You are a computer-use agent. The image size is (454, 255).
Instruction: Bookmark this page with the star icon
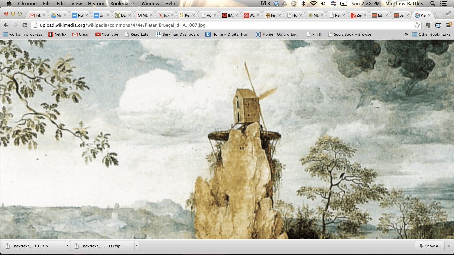417,25
